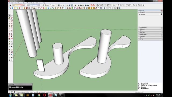Open the Tools menu
Image resolution: width=172 pixels, height=97 pixels.
(28, 3)
